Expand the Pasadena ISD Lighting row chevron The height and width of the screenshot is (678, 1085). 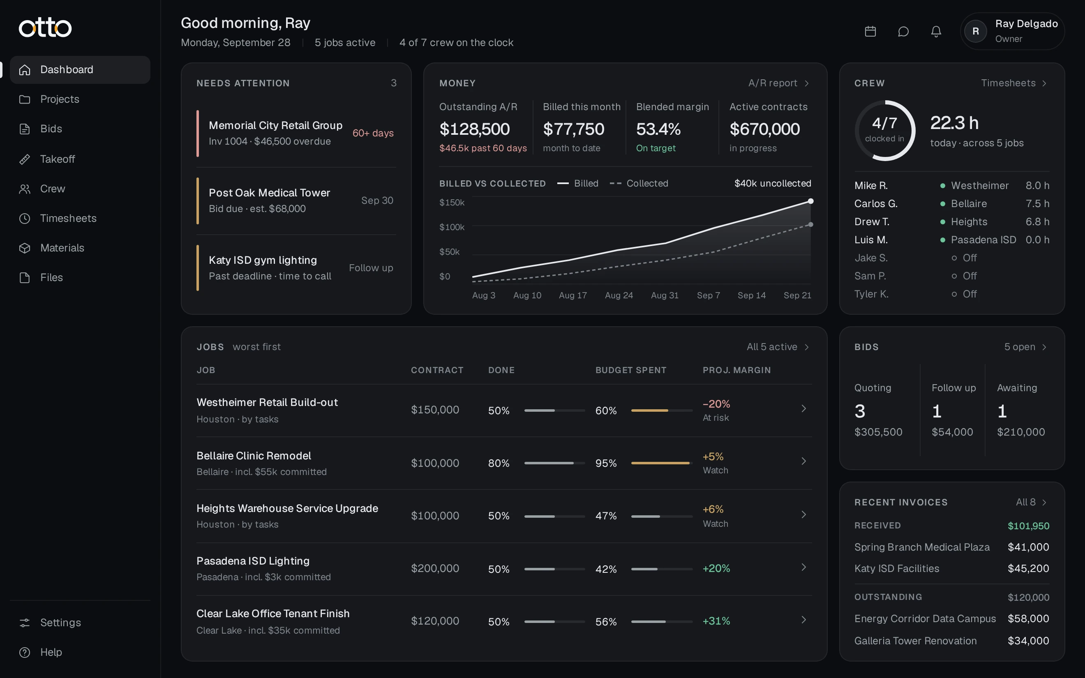pos(803,567)
